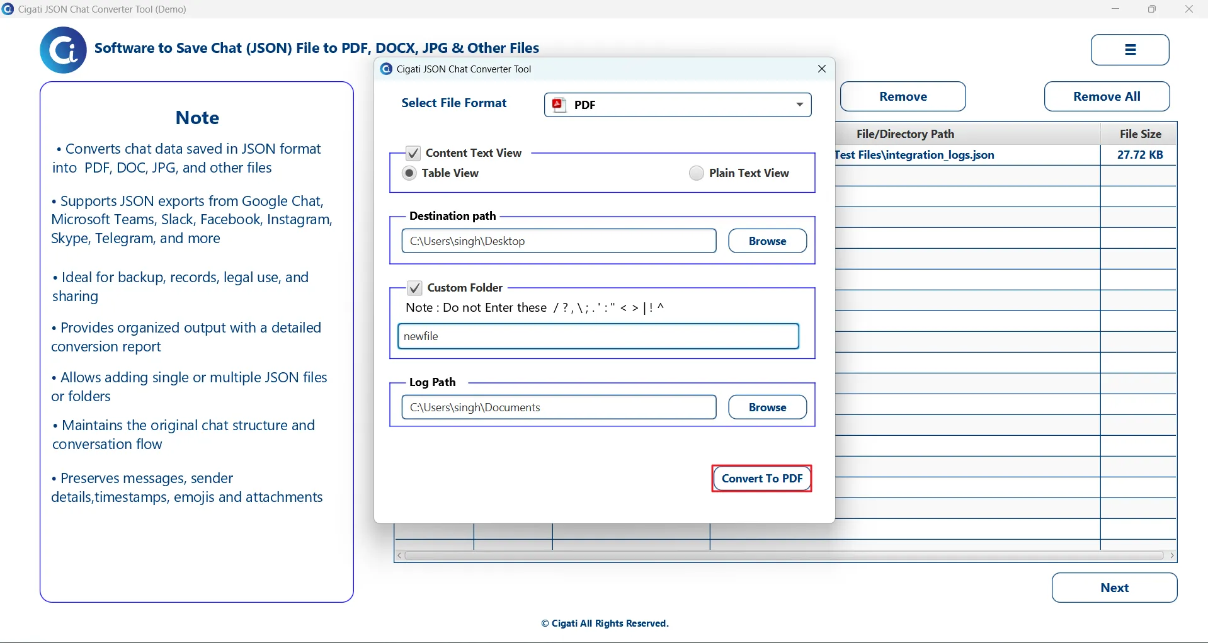Click the Note heading in the left panel
1208x643 pixels.
[x=197, y=118]
